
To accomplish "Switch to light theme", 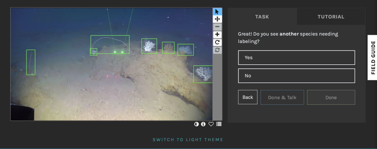I will 188,140.
